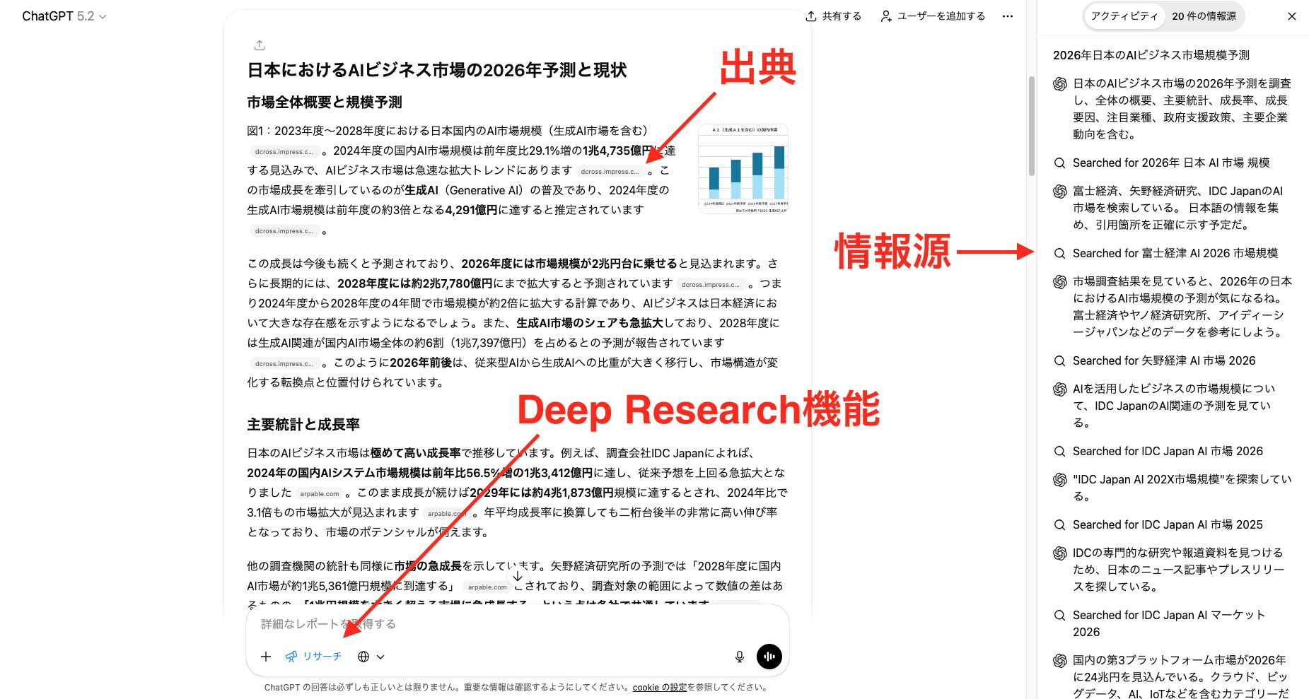
Task: Open the 20件の情報源 tab
Action: pos(1204,16)
